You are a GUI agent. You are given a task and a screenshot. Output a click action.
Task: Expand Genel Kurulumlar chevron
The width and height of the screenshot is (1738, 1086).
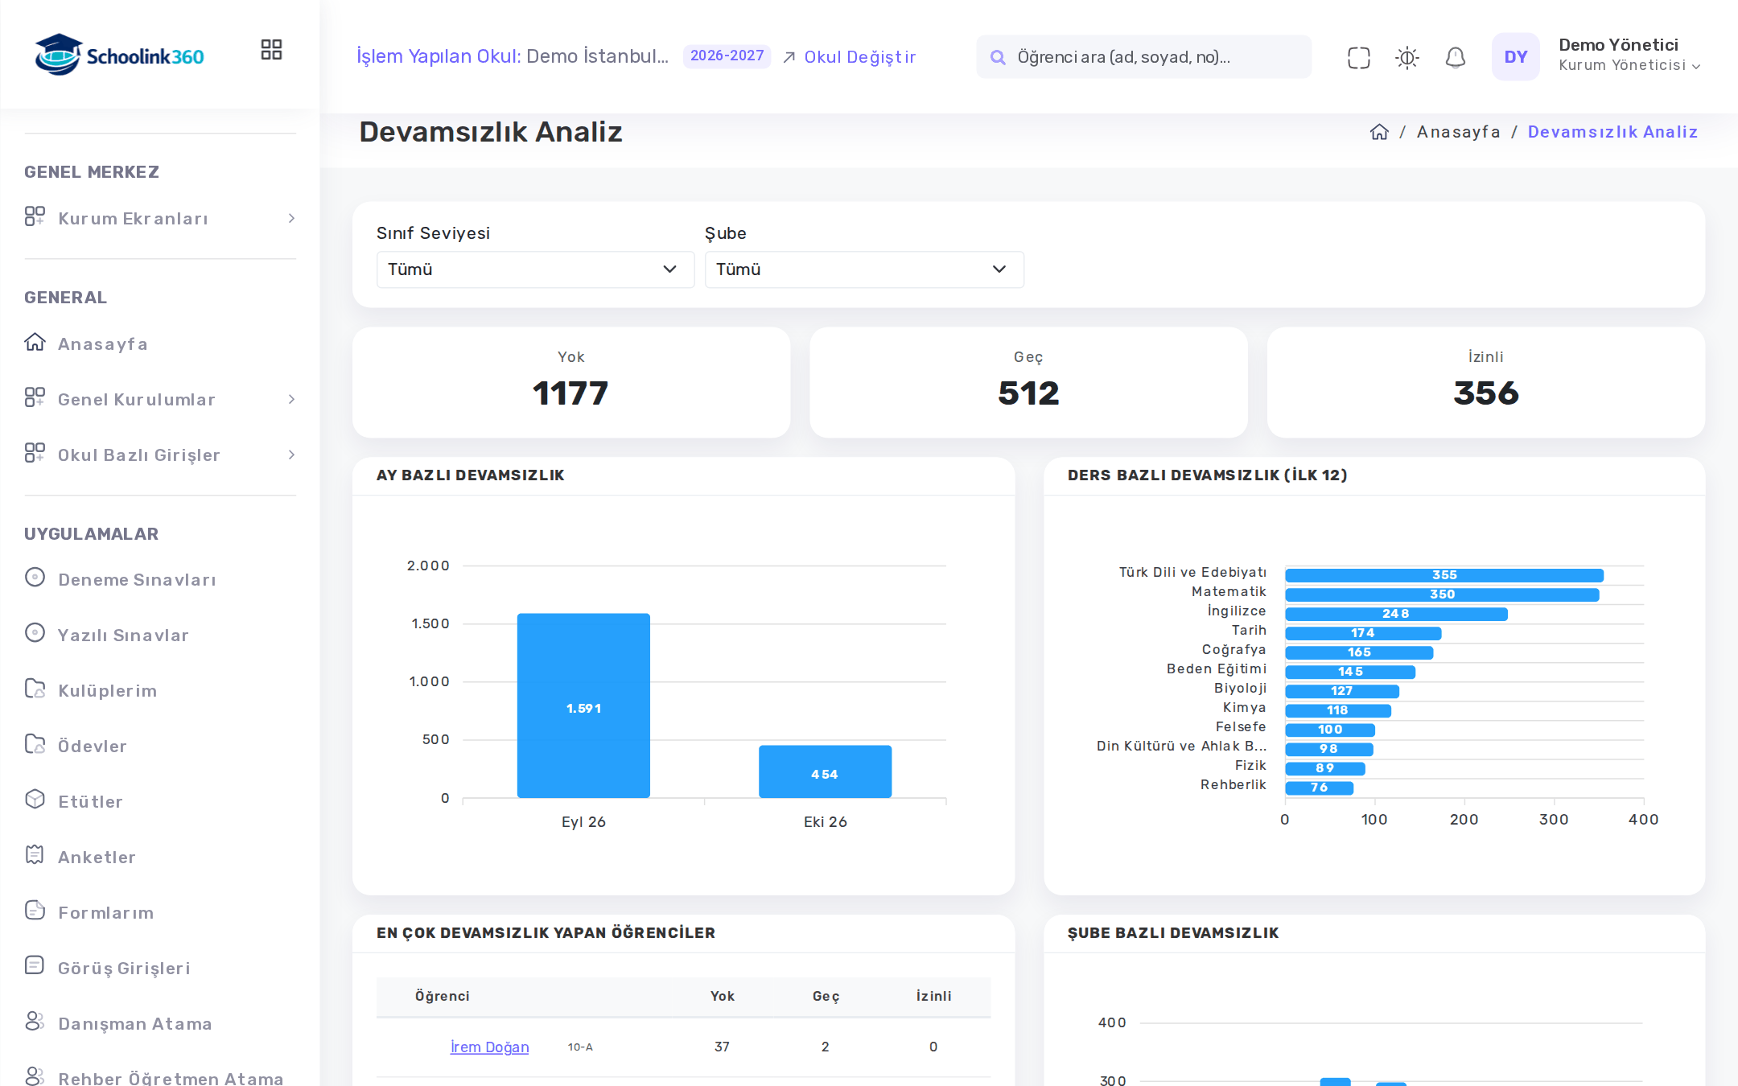click(x=291, y=400)
